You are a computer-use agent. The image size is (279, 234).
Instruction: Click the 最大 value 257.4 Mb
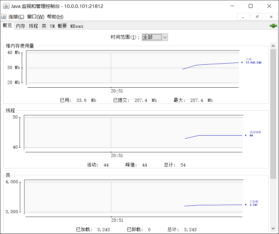(201, 100)
